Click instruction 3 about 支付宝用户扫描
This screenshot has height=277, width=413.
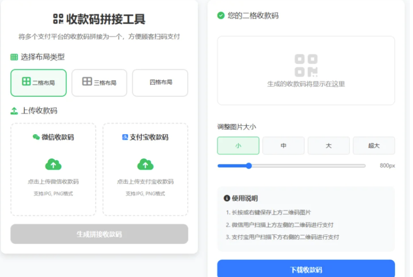point(282,237)
